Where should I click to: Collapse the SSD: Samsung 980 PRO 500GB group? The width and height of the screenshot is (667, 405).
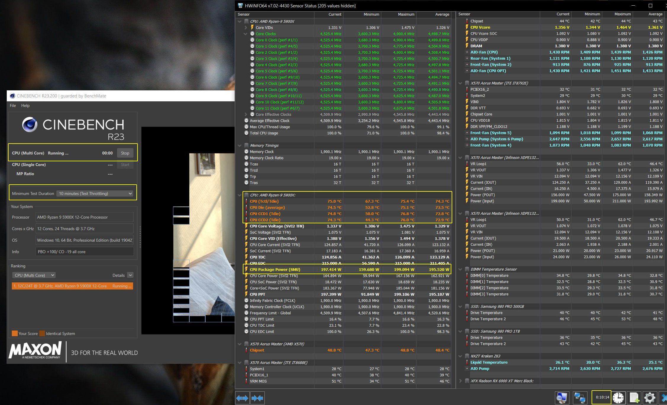tap(460, 306)
